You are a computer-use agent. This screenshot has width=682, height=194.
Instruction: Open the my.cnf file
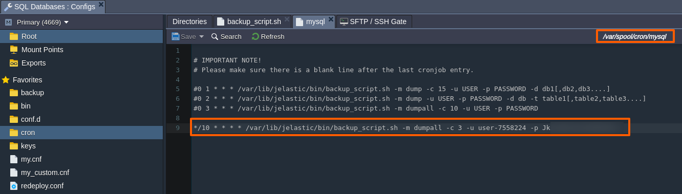pos(31,159)
